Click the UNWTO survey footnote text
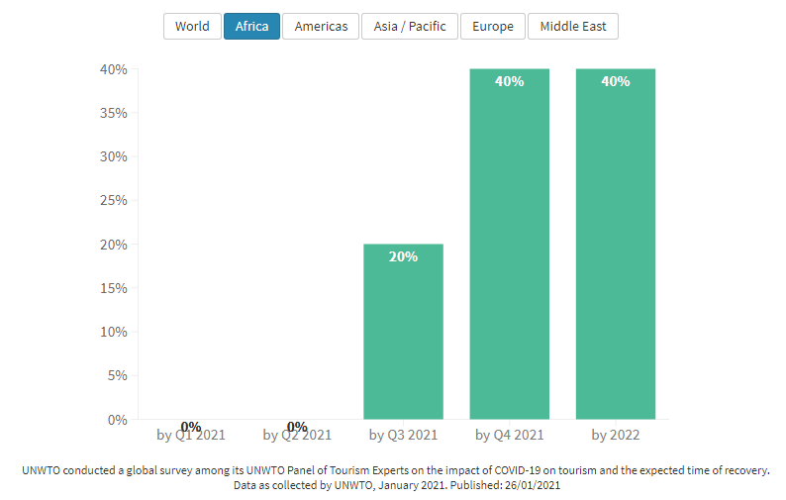The height and width of the screenshot is (500, 786). pyautogui.click(x=395, y=471)
